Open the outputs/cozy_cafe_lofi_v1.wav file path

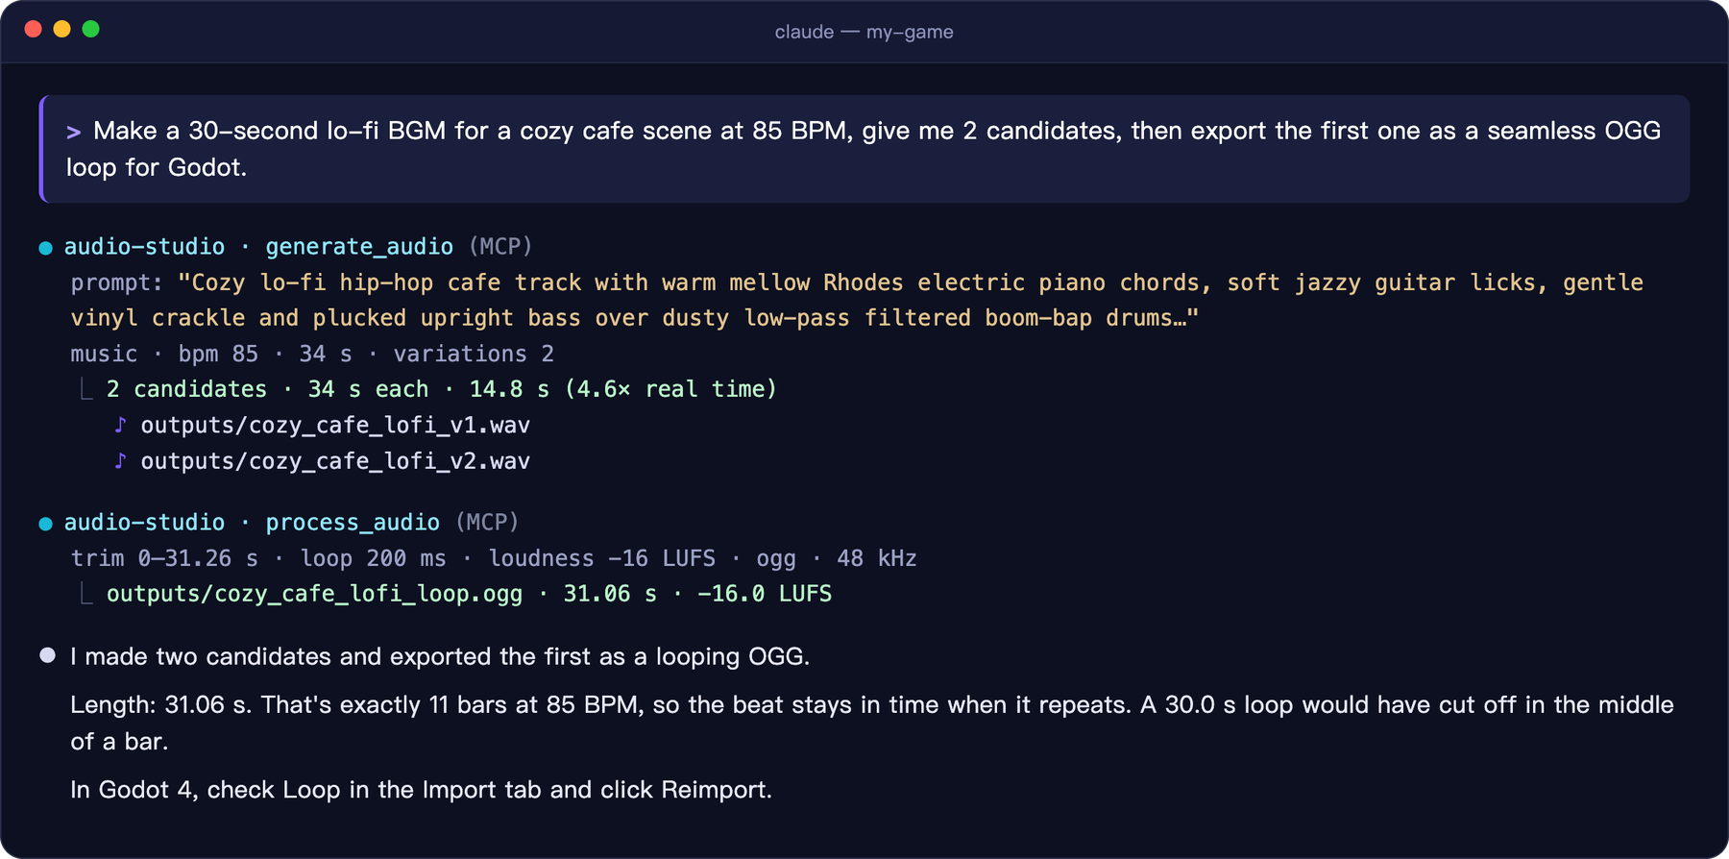335,425
